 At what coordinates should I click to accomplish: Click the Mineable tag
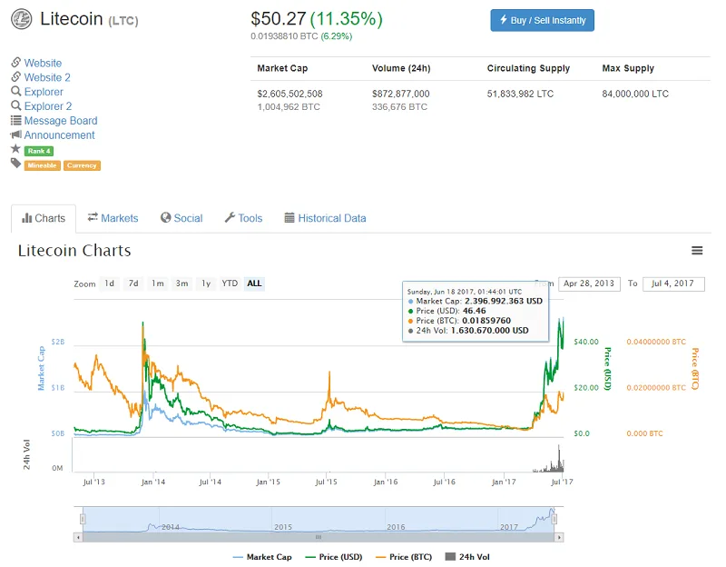(x=42, y=165)
